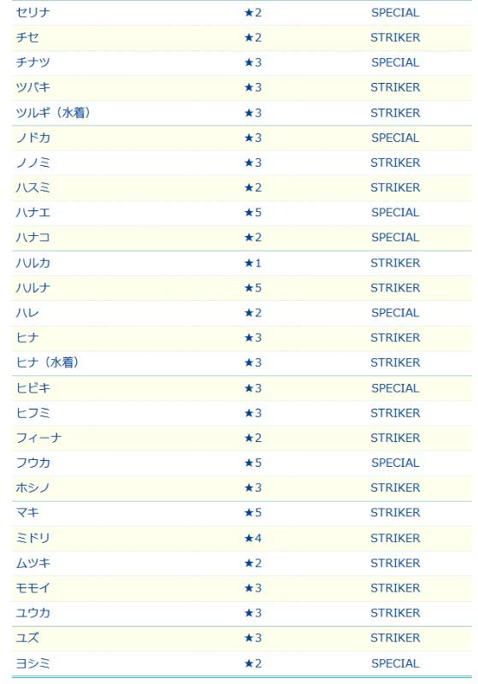The height and width of the screenshot is (684, 478).
Task: Click SPECIAL in the ヨシミ row
Action: (395, 663)
